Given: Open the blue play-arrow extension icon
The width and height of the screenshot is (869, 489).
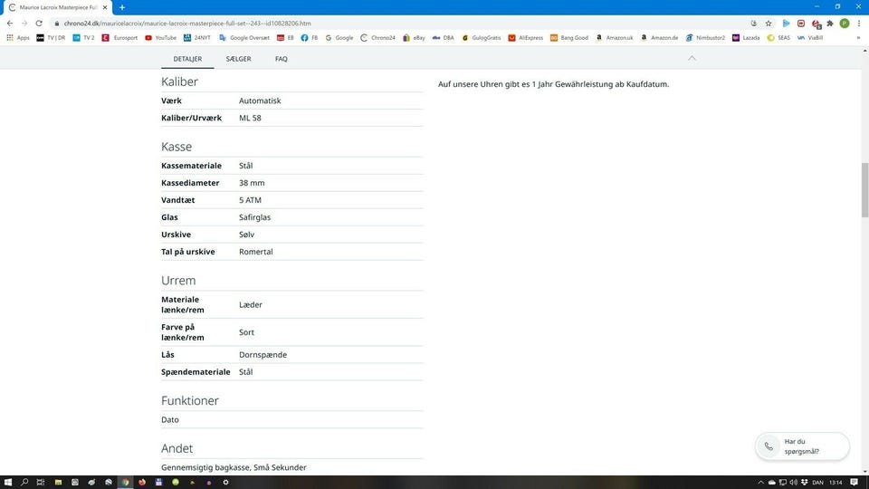Looking at the screenshot, I should (786, 24).
